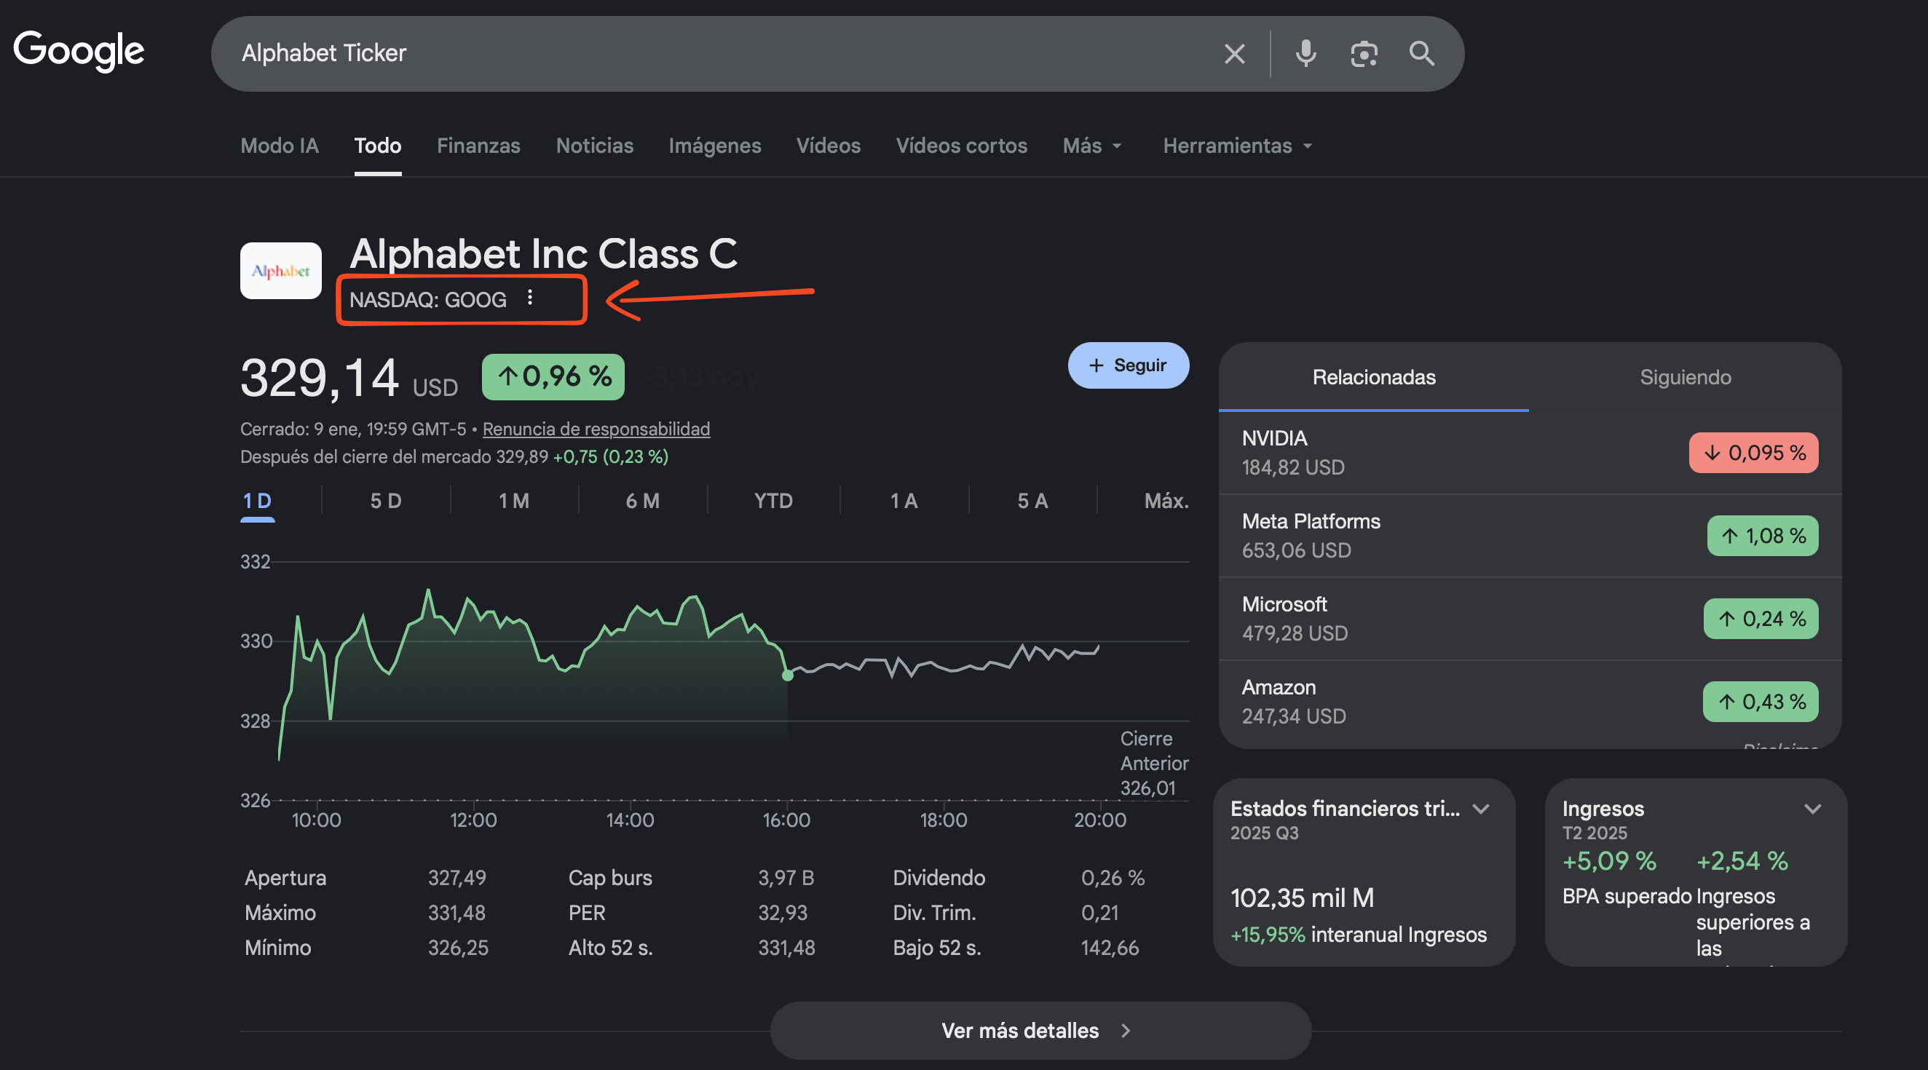Expand the Ingresos card chevron
The width and height of the screenshot is (1928, 1070).
[1812, 809]
